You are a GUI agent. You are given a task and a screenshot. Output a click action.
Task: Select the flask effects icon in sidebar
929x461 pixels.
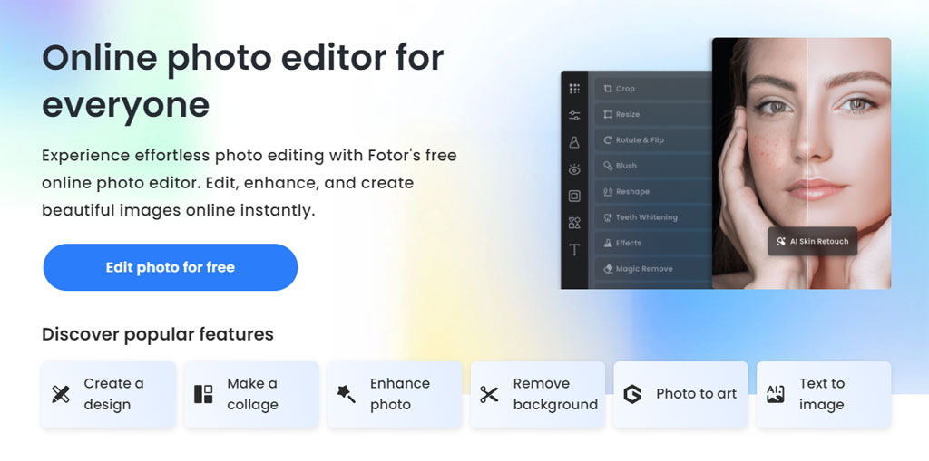coord(574,142)
